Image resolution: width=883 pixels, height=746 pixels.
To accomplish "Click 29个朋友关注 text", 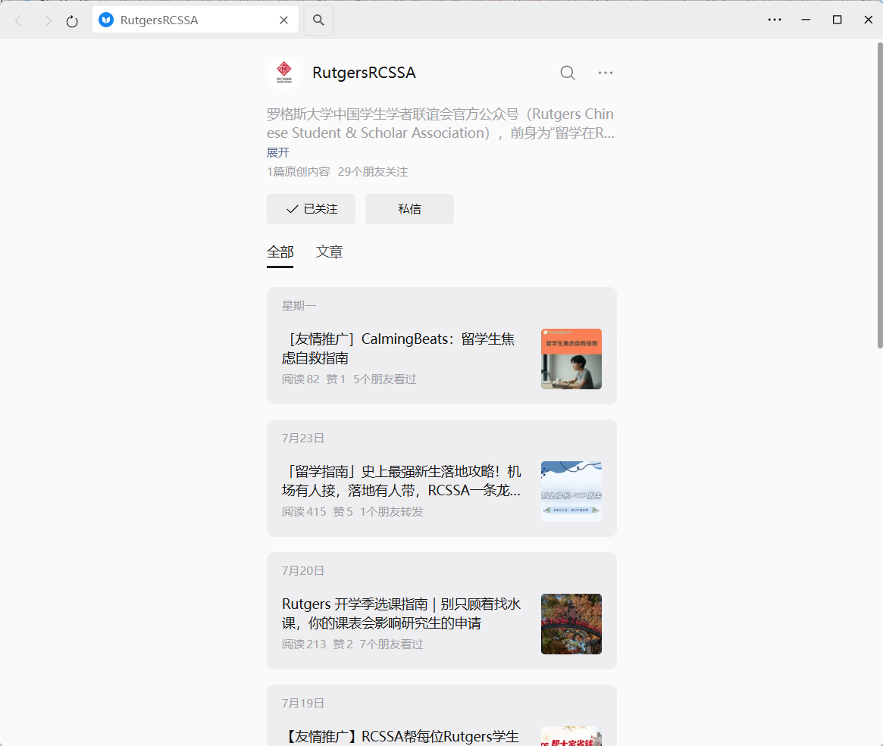I will coord(373,172).
